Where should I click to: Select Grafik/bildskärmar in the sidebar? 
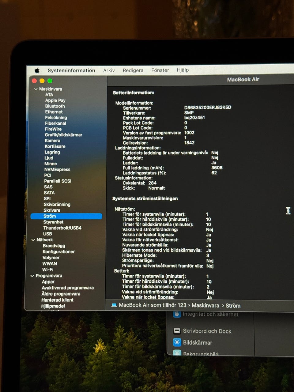pos(63,135)
